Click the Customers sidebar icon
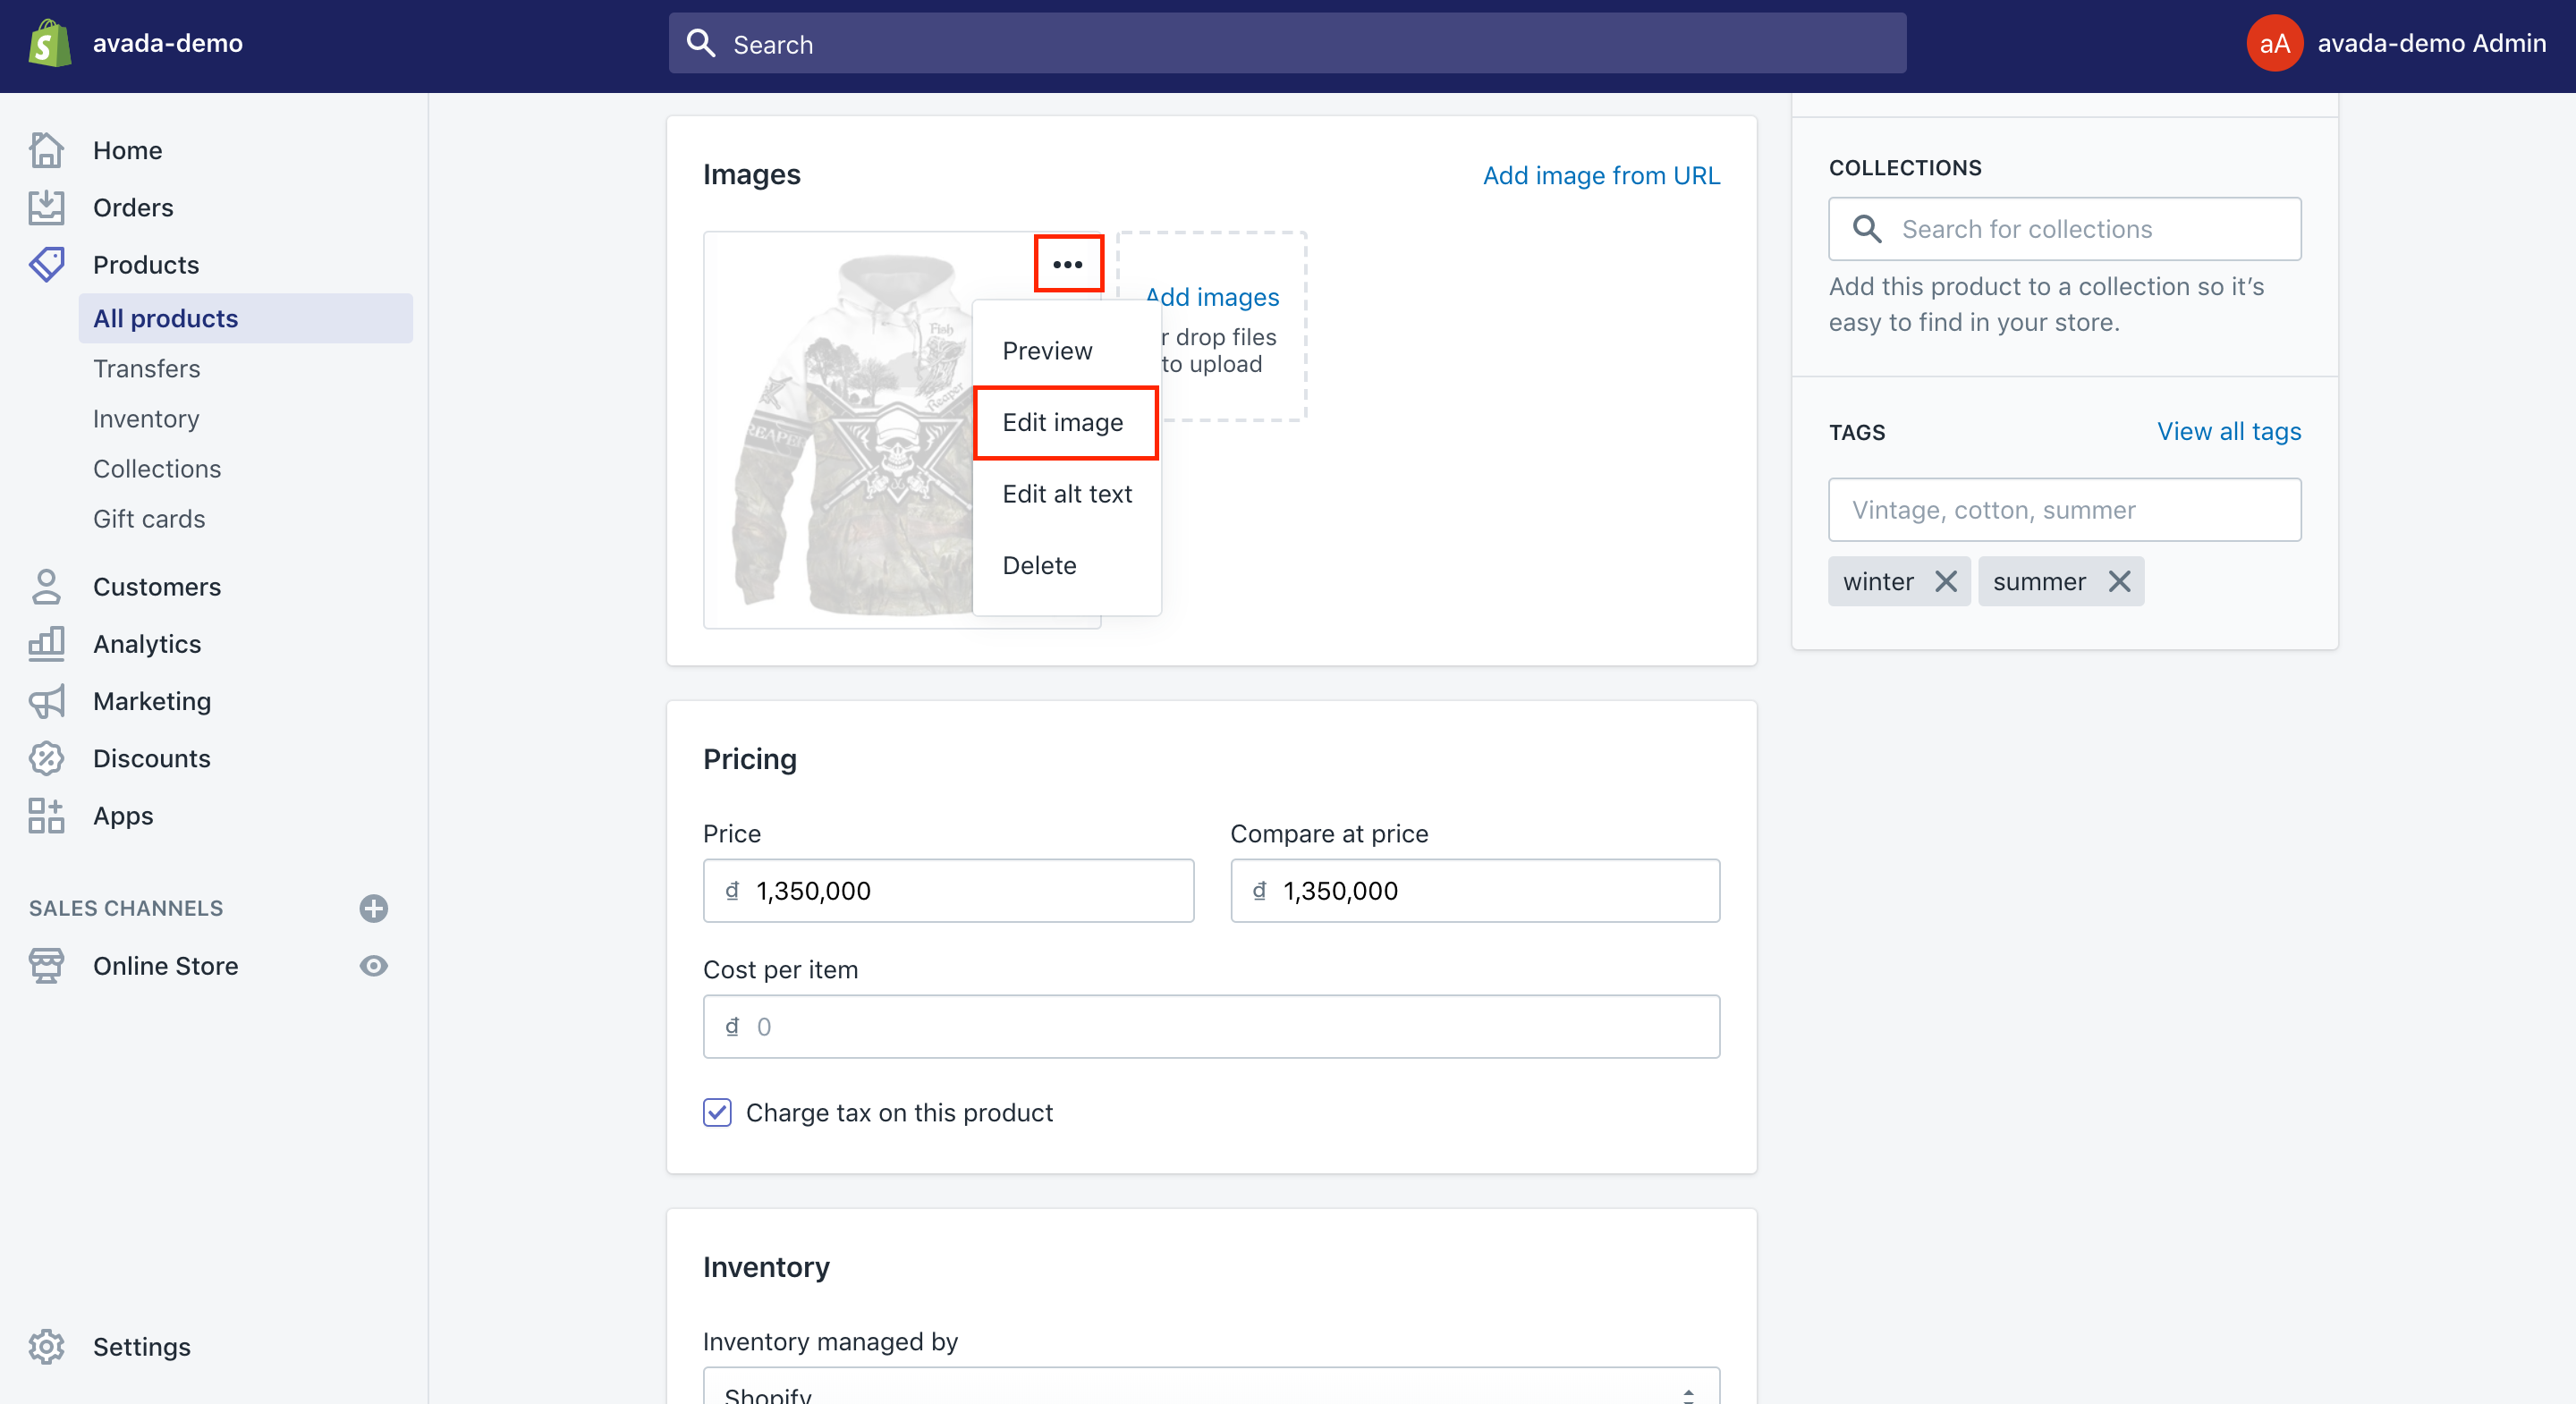Screen dimensions: 2576x1404 click(x=47, y=586)
